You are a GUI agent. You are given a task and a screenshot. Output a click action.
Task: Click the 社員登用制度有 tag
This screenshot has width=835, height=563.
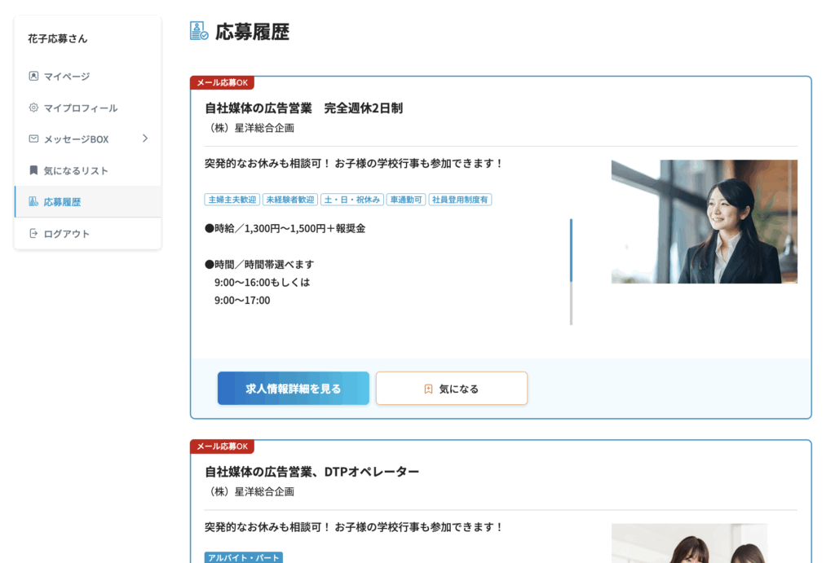tap(460, 200)
